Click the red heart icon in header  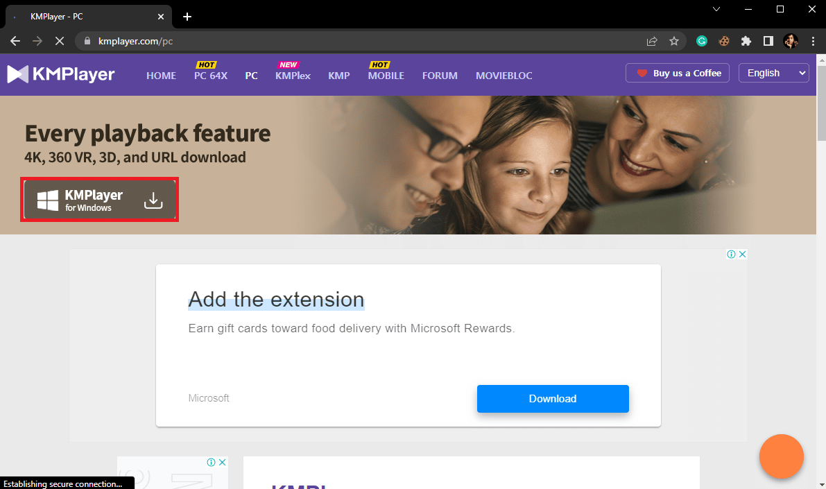[642, 74]
